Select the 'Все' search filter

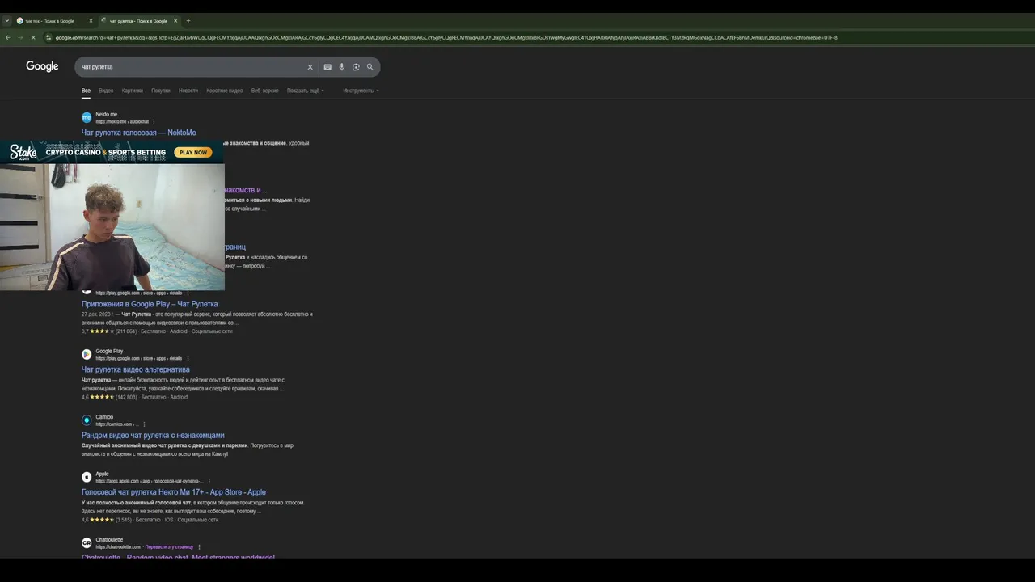(86, 91)
